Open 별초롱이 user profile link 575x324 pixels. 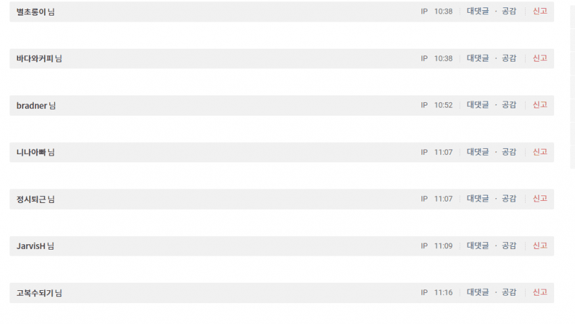(x=31, y=11)
